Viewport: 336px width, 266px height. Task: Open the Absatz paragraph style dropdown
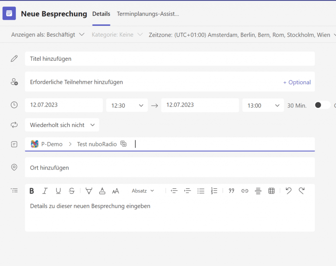coord(143,191)
